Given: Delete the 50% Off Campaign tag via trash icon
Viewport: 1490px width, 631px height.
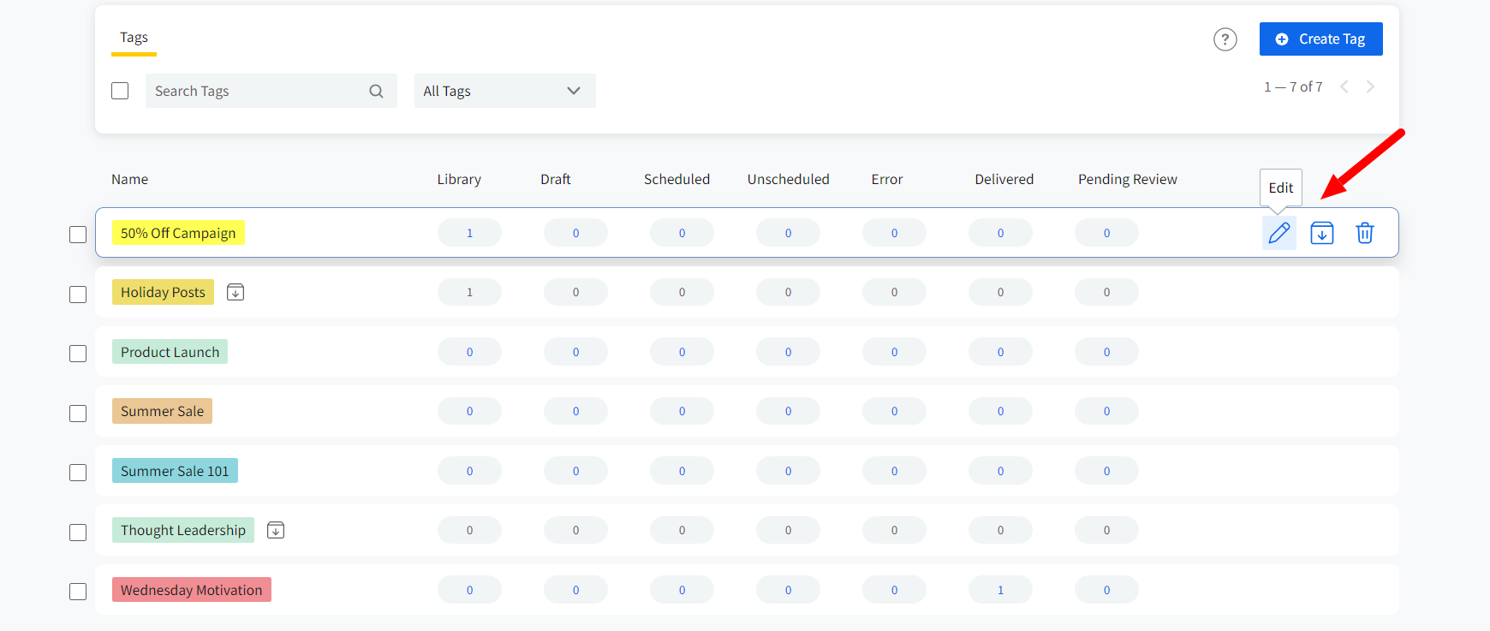Looking at the screenshot, I should click(1364, 233).
